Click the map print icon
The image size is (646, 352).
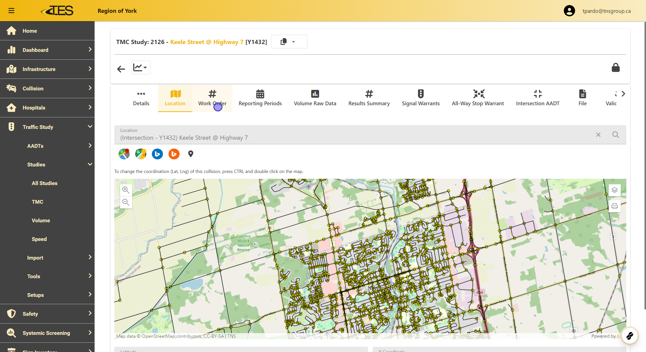click(x=614, y=206)
